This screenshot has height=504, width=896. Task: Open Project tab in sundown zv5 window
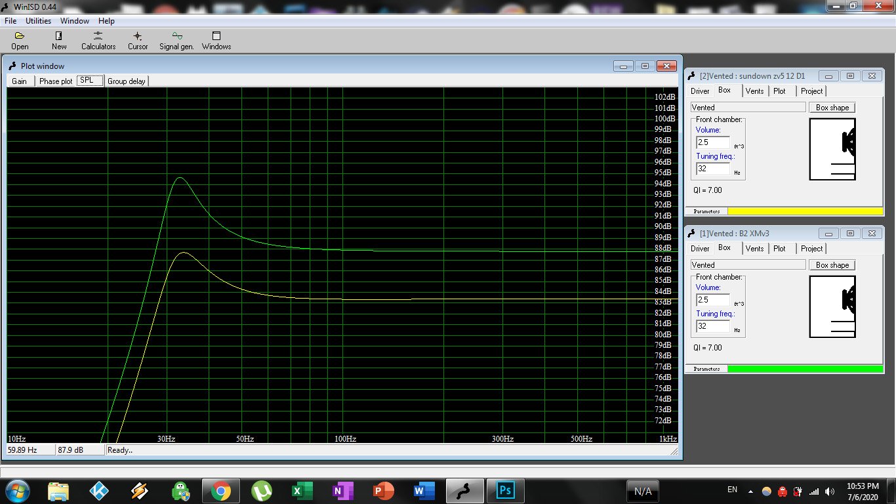[812, 91]
